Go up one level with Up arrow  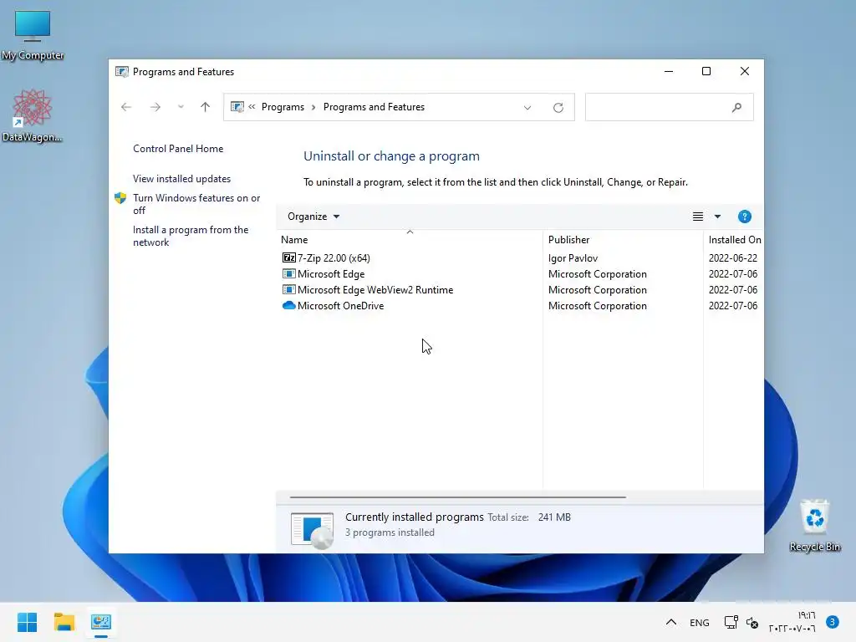[x=206, y=107]
